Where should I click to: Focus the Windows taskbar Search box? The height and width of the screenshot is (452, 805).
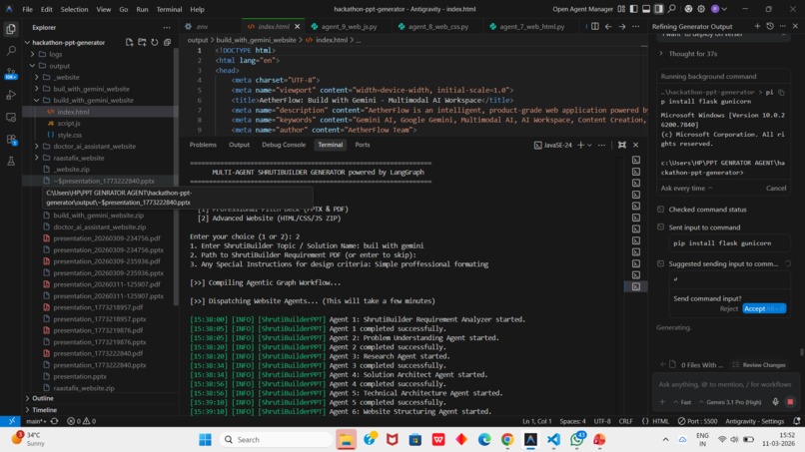coord(276,440)
